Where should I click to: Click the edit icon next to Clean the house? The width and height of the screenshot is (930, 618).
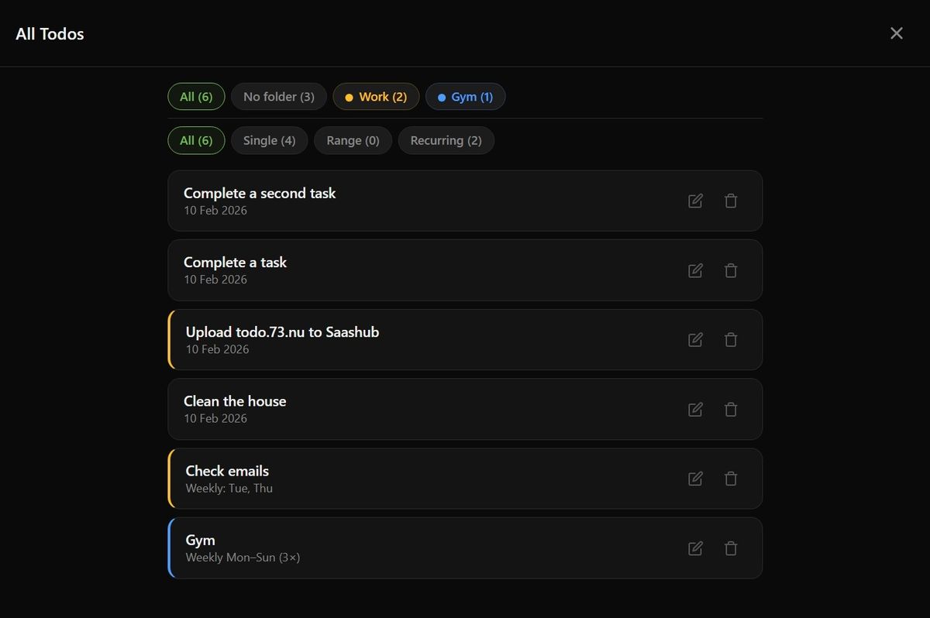695,409
